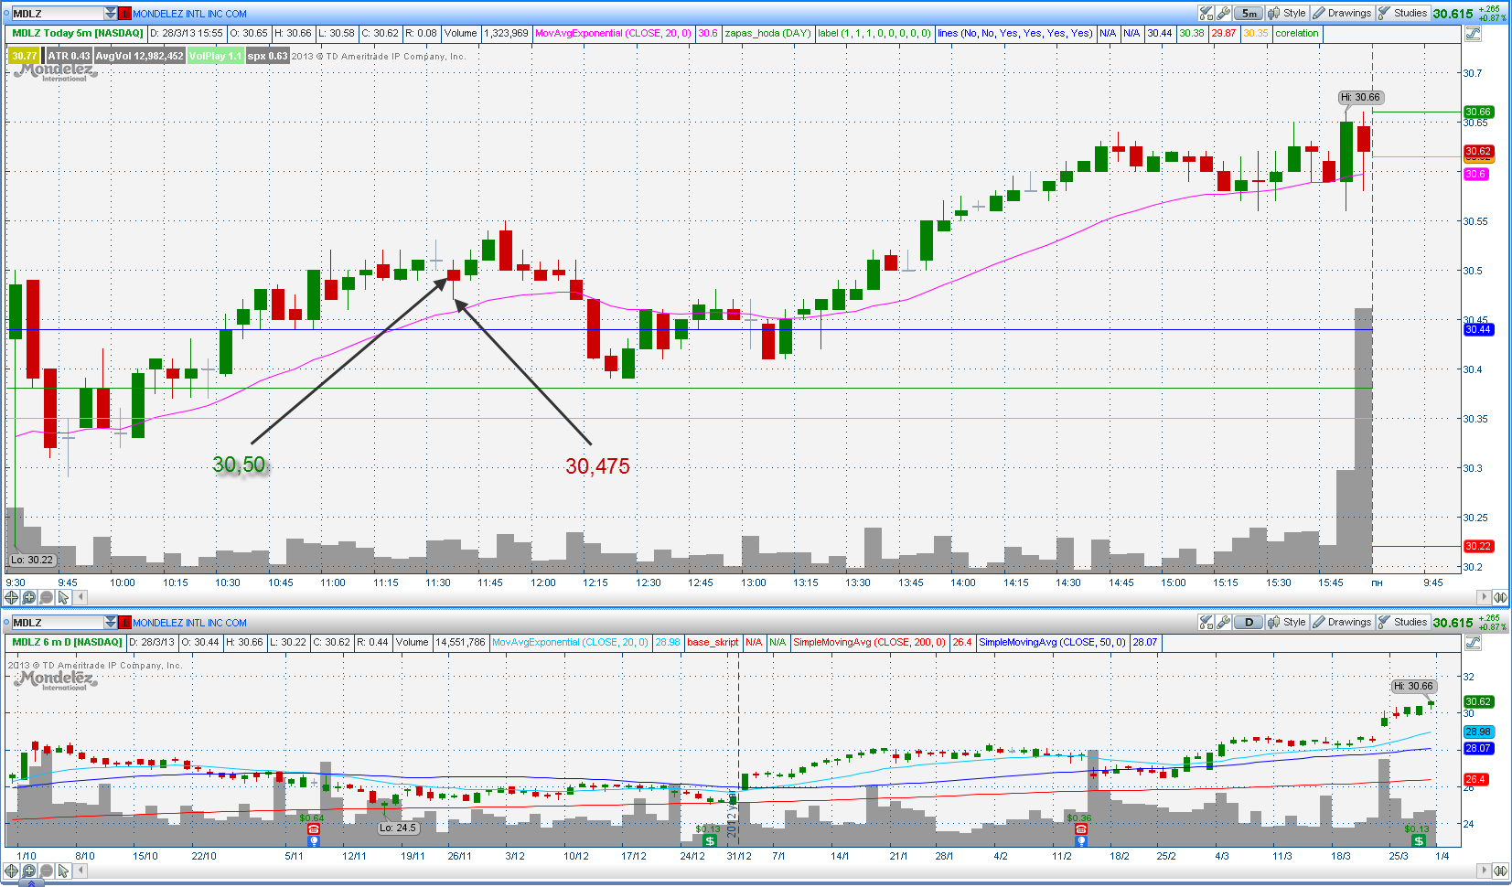Image resolution: width=1512 pixels, height=887 pixels.
Task: Click the expand time axis icon in lower chart
Action: coord(1500,871)
